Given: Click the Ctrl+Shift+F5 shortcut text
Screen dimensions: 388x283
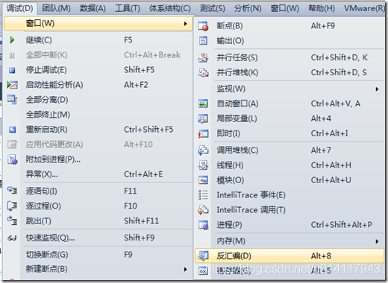Looking at the screenshot, I should pos(148,130).
